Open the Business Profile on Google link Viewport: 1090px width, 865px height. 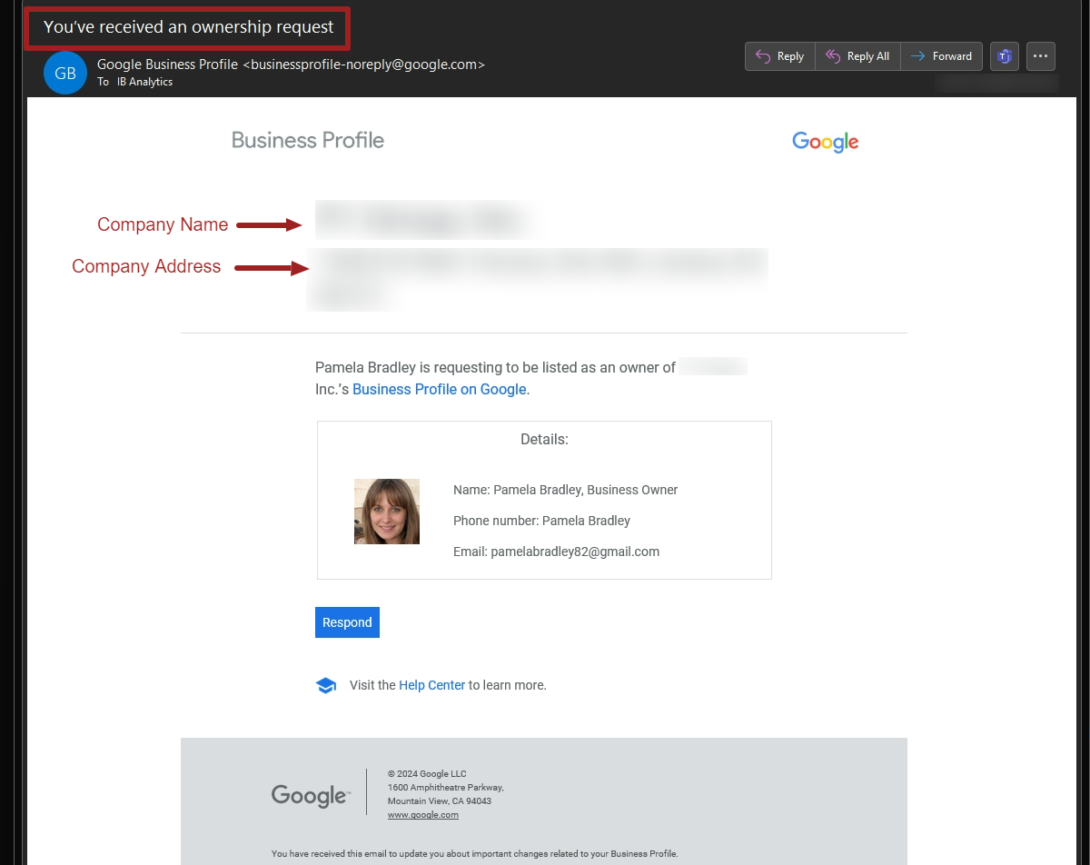tap(439, 389)
